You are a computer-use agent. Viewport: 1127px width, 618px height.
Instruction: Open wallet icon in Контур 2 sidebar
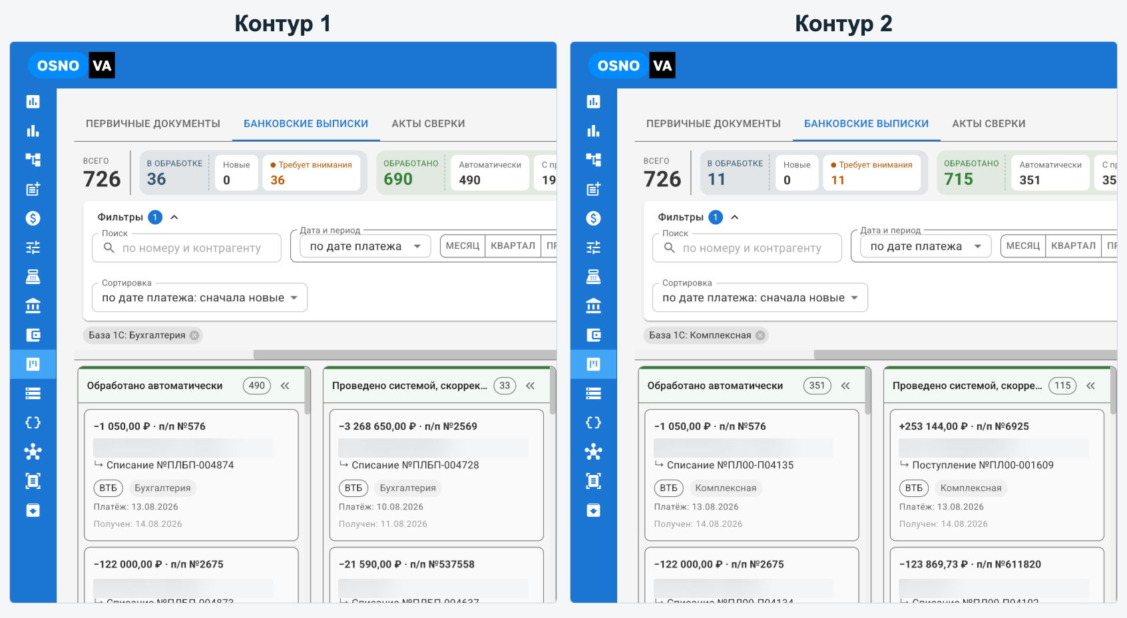click(x=593, y=335)
